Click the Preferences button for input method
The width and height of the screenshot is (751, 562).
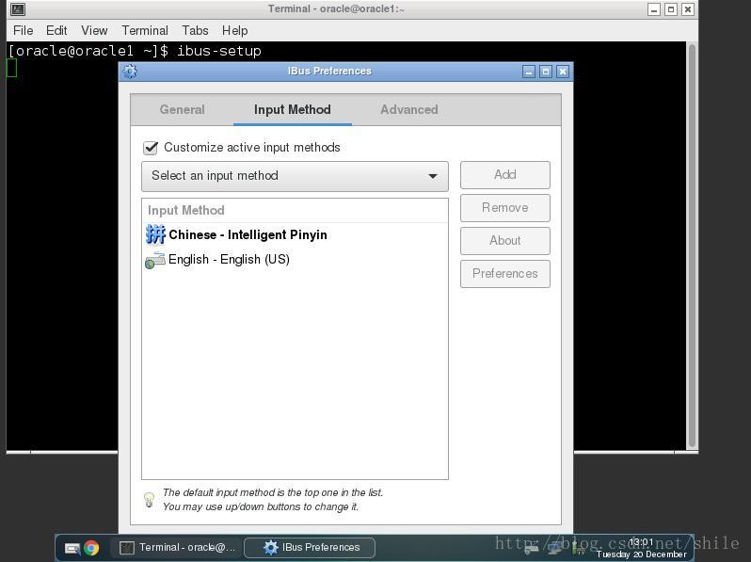coord(504,274)
